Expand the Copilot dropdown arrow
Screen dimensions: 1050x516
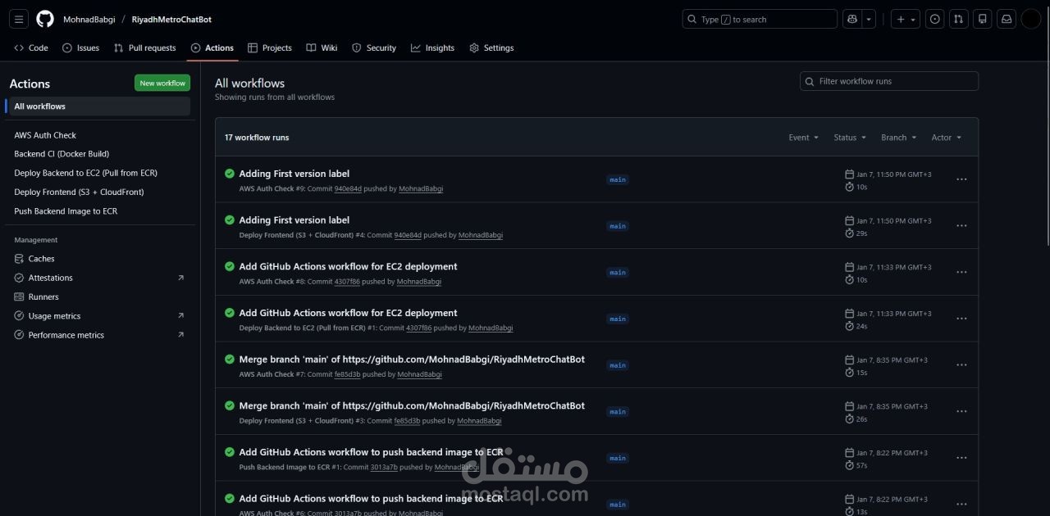pyautogui.click(x=869, y=19)
